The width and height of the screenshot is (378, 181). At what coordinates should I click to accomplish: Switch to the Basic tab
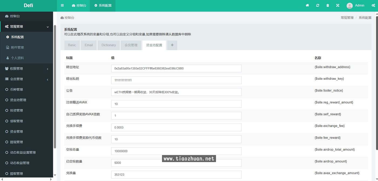pos(72,45)
